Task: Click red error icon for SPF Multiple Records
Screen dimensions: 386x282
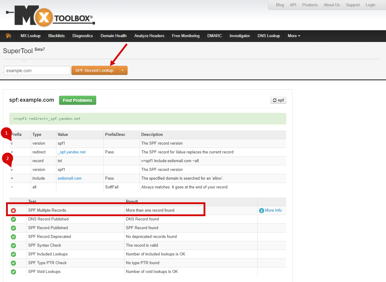Action: [x=13, y=210]
